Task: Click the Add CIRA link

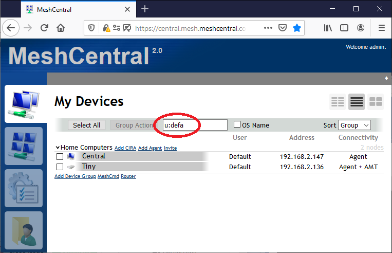Action: click(125, 148)
